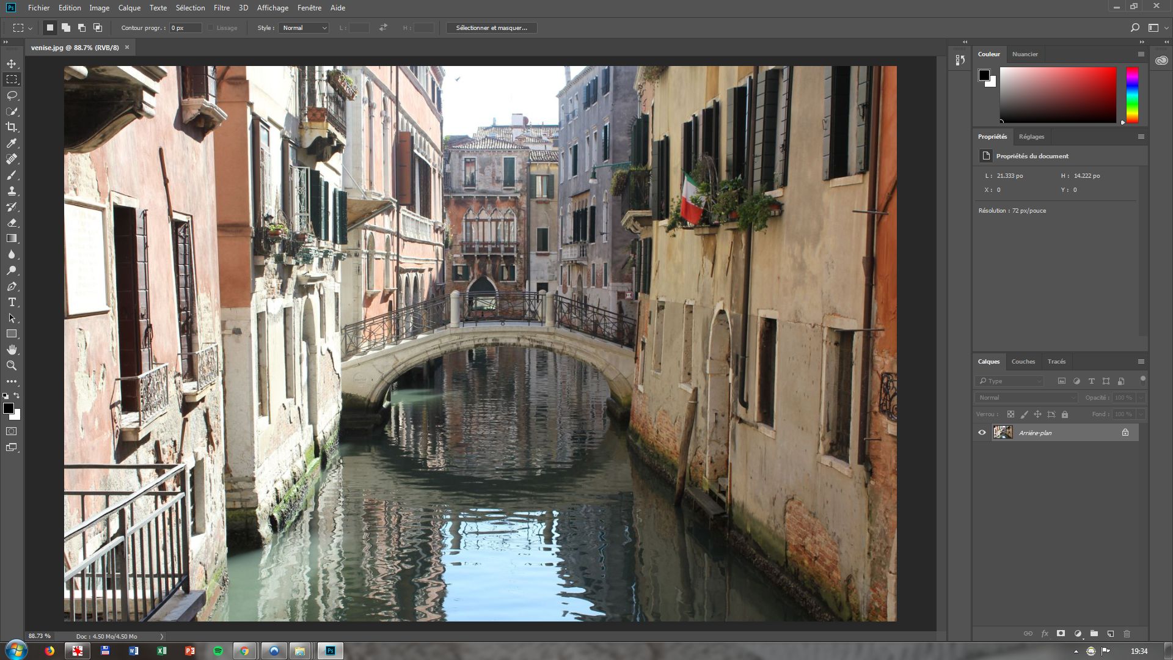Viewport: 1173px width, 660px height.
Task: Switch to the Couches tab
Action: 1023,361
